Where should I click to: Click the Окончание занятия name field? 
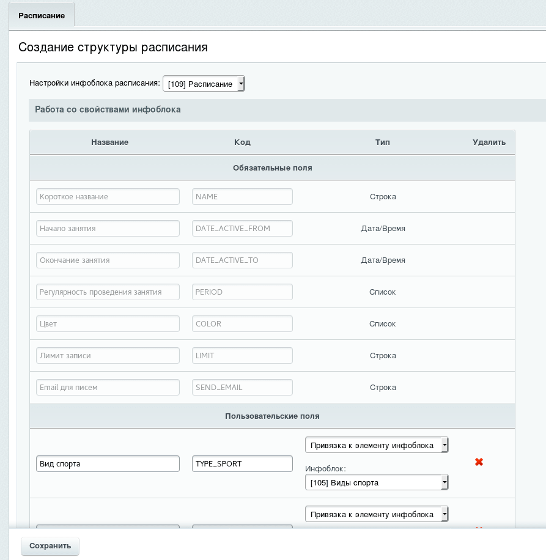[x=108, y=260]
